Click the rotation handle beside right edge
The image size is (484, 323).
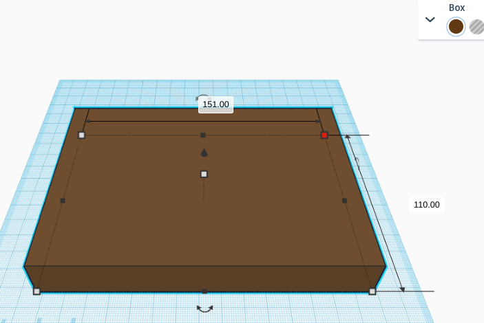tap(357, 163)
